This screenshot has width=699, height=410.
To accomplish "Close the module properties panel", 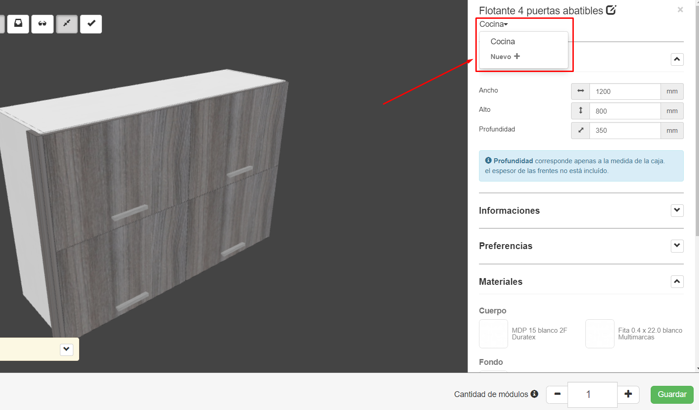I will click(680, 10).
